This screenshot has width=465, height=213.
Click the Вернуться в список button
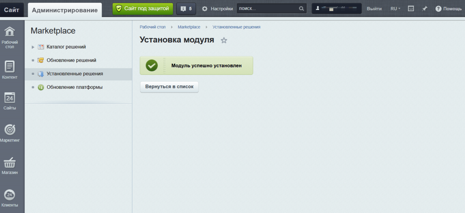coord(169,87)
